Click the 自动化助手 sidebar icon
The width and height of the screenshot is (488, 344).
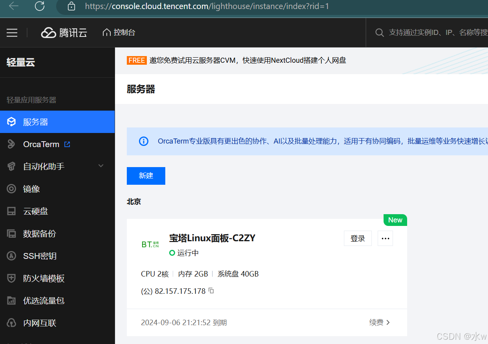click(x=11, y=167)
